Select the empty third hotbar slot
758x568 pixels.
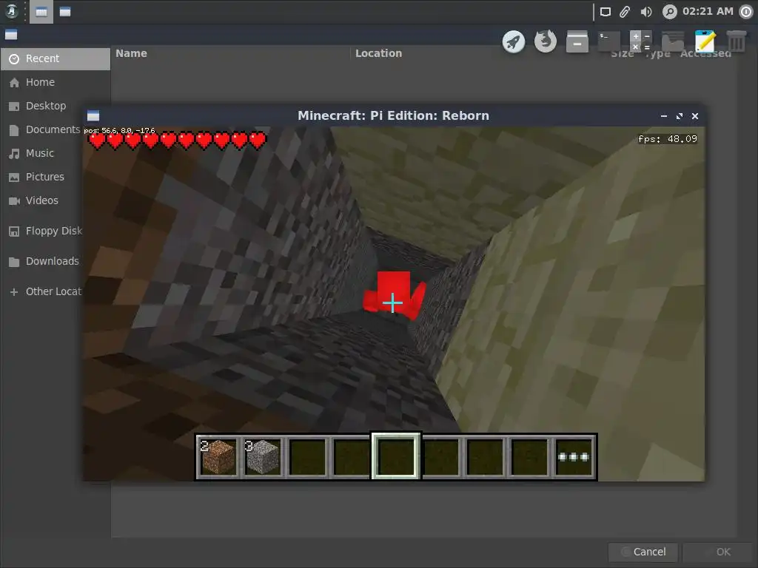point(307,457)
